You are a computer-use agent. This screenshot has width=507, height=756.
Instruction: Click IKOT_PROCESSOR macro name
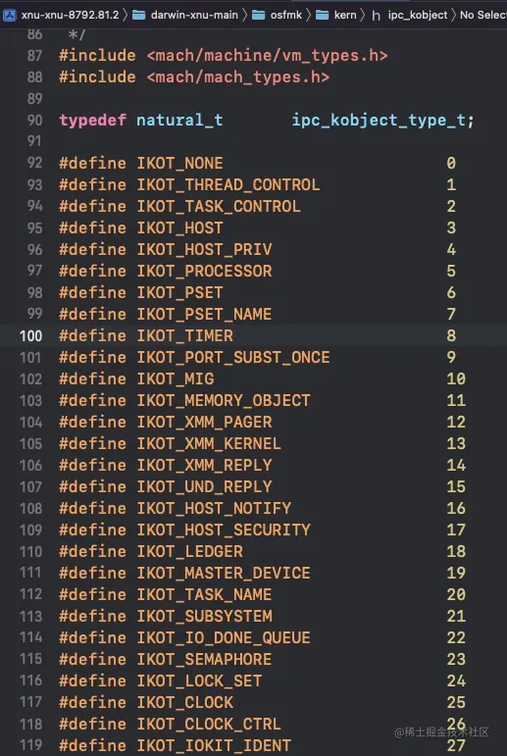point(204,271)
